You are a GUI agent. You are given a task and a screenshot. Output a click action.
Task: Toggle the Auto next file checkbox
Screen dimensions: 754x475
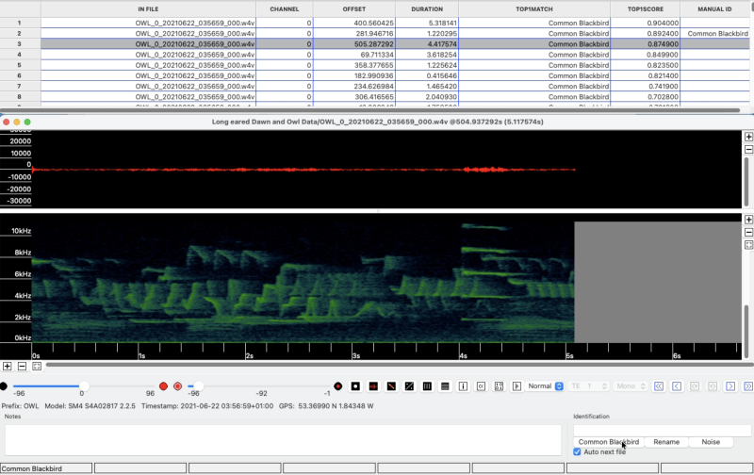[x=577, y=452]
